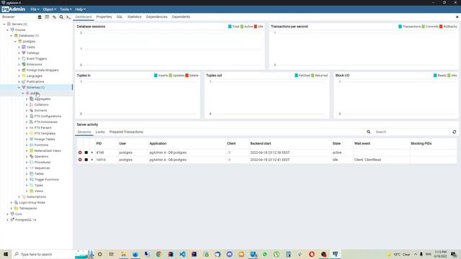Click the Filtered Rows icon in Browser toolbar
This screenshot has height=259, width=461.
point(54,17)
